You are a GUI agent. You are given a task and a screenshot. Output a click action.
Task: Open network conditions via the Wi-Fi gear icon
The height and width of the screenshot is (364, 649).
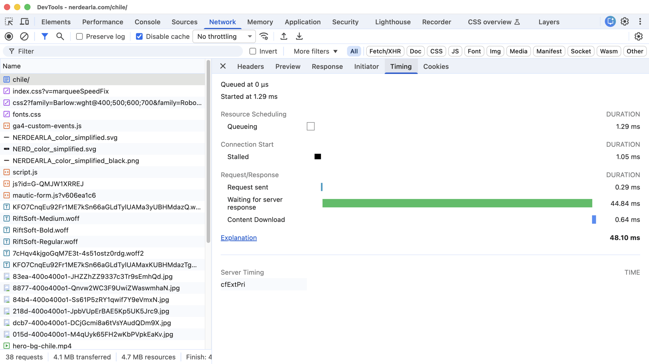[264, 36]
